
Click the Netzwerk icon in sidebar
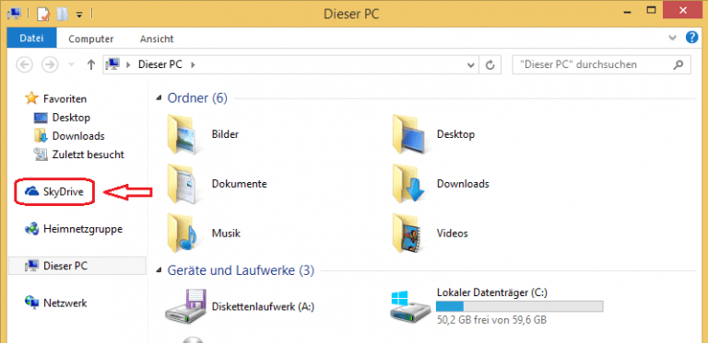pos(31,303)
